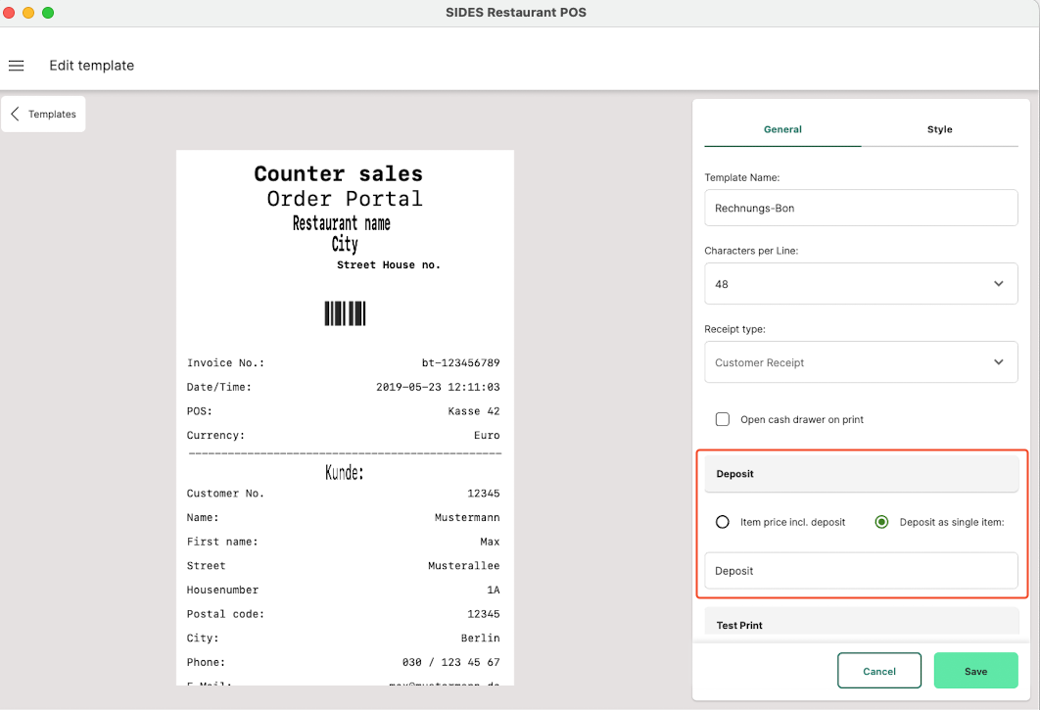The image size is (1040, 710).
Task: Collapse the Deposit section header
Action: tap(861, 474)
